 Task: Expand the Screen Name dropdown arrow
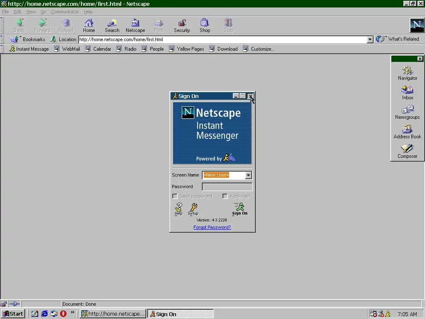coord(248,175)
